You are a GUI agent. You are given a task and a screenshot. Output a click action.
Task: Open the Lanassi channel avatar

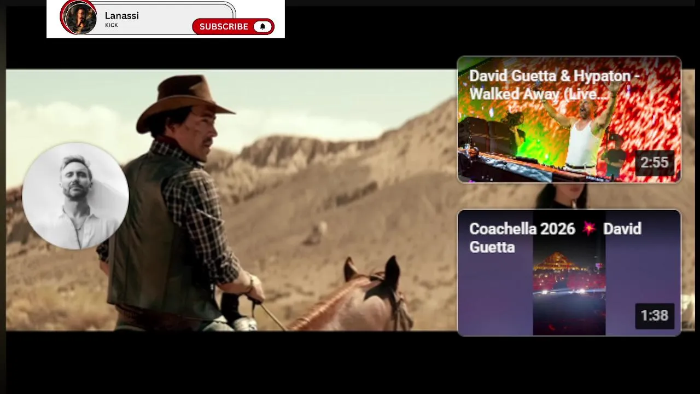[80, 17]
